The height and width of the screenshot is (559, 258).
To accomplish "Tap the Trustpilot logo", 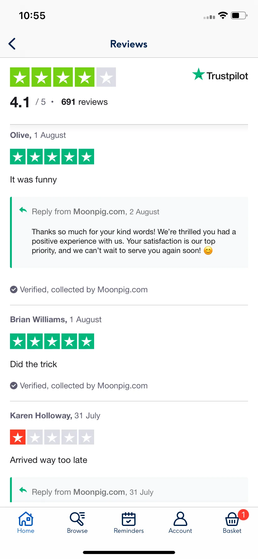I will 220,75.
